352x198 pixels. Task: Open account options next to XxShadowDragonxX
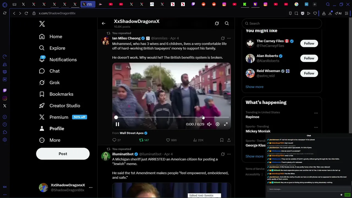pyautogui.click(x=90, y=188)
